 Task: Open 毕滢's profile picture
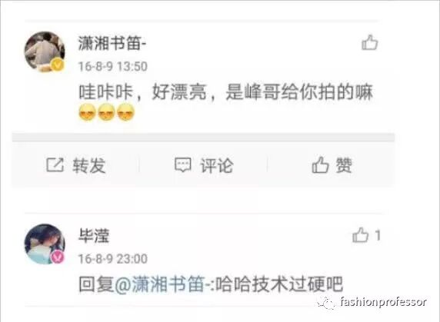coord(45,244)
